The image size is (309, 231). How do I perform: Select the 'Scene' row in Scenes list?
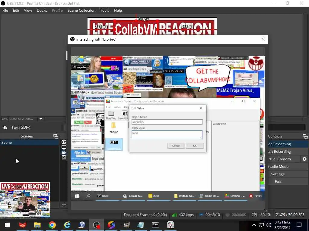pyautogui.click(x=29, y=142)
